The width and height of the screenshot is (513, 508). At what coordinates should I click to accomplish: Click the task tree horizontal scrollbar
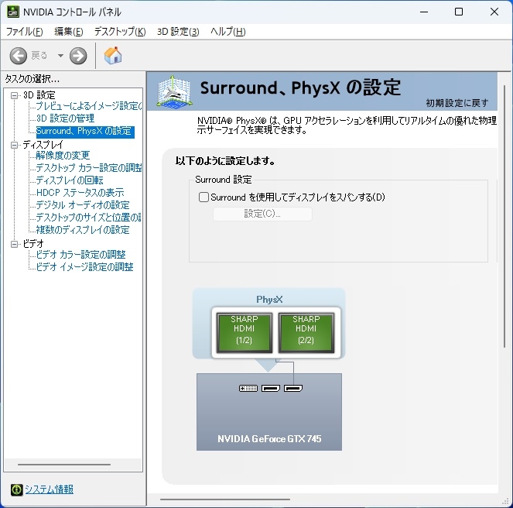64,465
